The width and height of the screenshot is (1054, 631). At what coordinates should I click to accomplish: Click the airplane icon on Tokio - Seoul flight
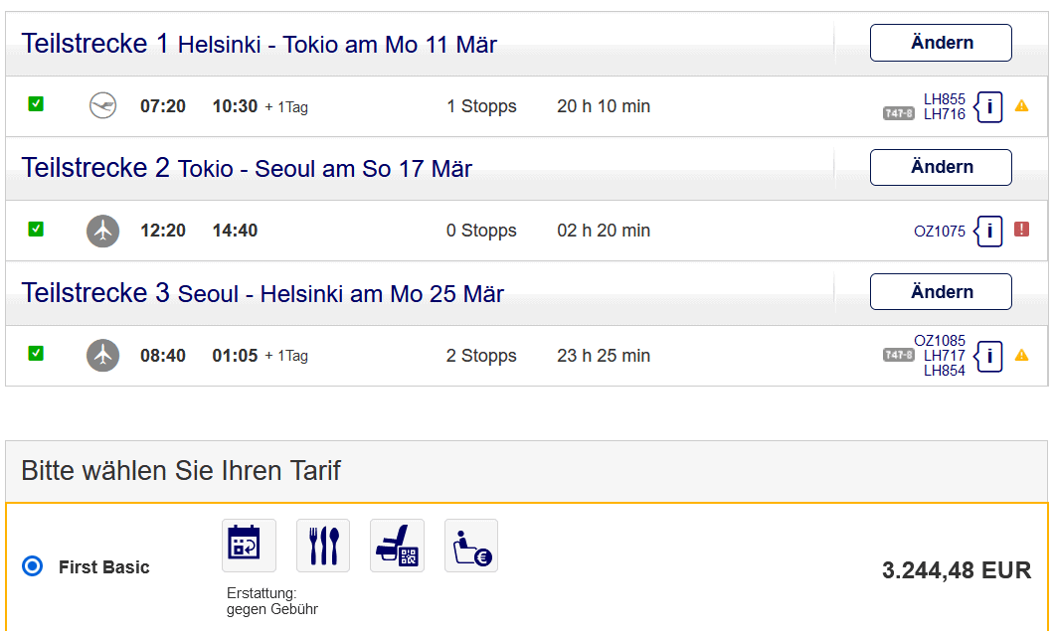[x=103, y=231]
